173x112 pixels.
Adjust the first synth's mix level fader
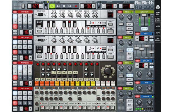(x=121, y=24)
